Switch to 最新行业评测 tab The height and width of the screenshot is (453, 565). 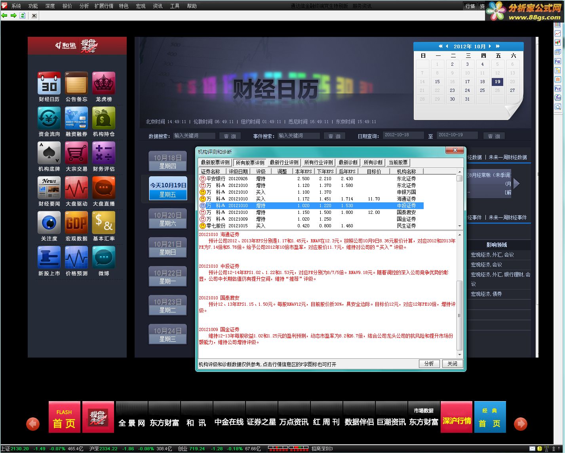coord(284,162)
